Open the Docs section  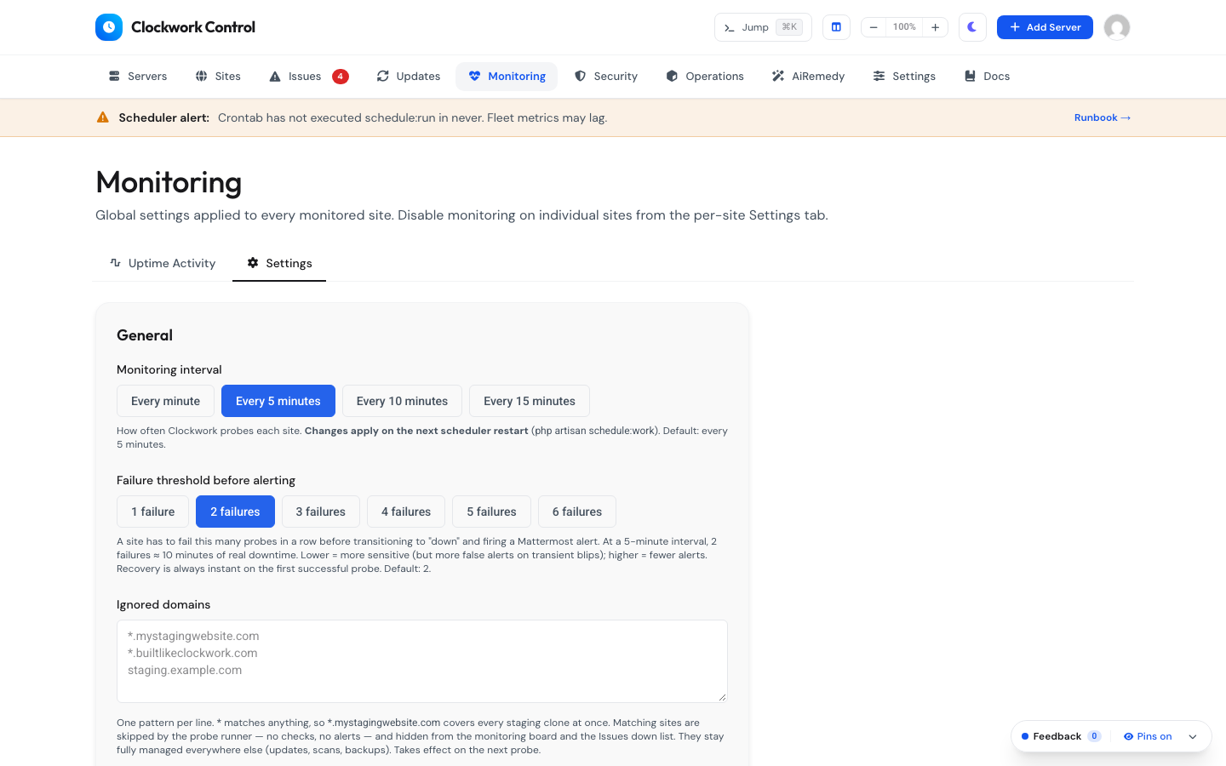coord(987,77)
